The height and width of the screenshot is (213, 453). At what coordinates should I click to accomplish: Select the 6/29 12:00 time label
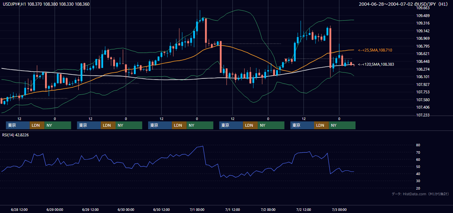[x=90, y=209]
